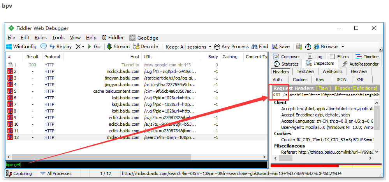Toggle Decode mode in the toolbar
Screen dimensions: 389x182
146,47
